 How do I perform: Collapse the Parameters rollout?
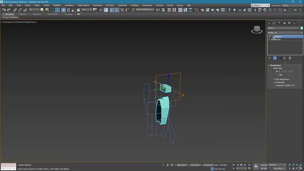275,66
